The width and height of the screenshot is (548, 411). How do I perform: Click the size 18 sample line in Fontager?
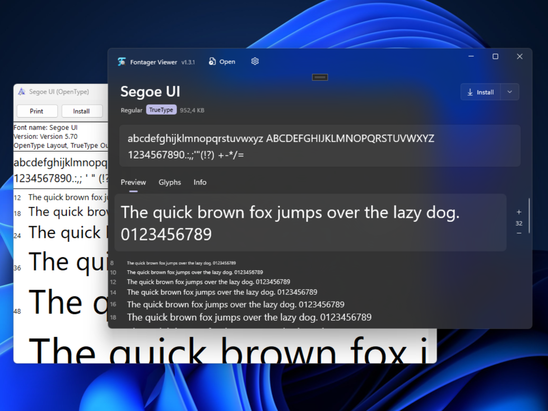point(249,317)
